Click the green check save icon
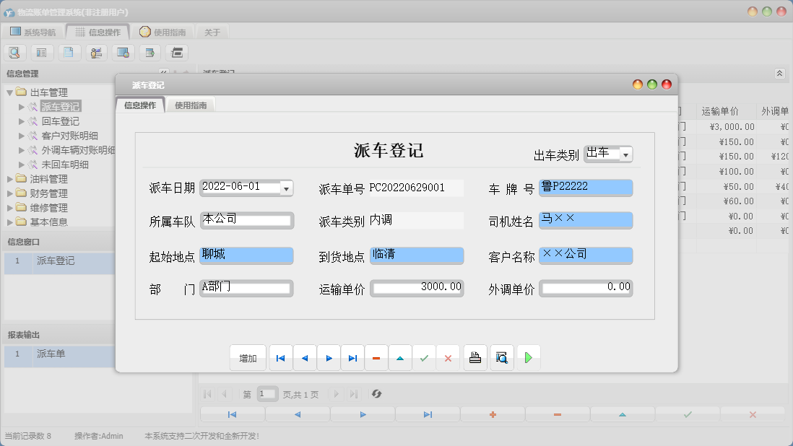Viewport: 793px width, 446px height. 425,357
